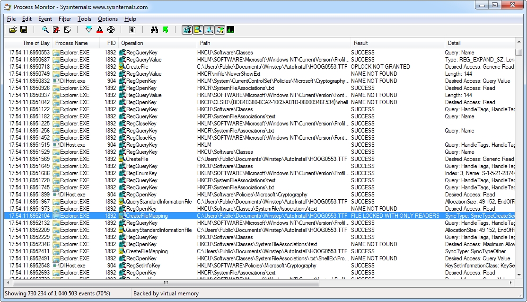Open the Process Tree icon
Viewport: 527px width, 302px height.
[x=132, y=30]
